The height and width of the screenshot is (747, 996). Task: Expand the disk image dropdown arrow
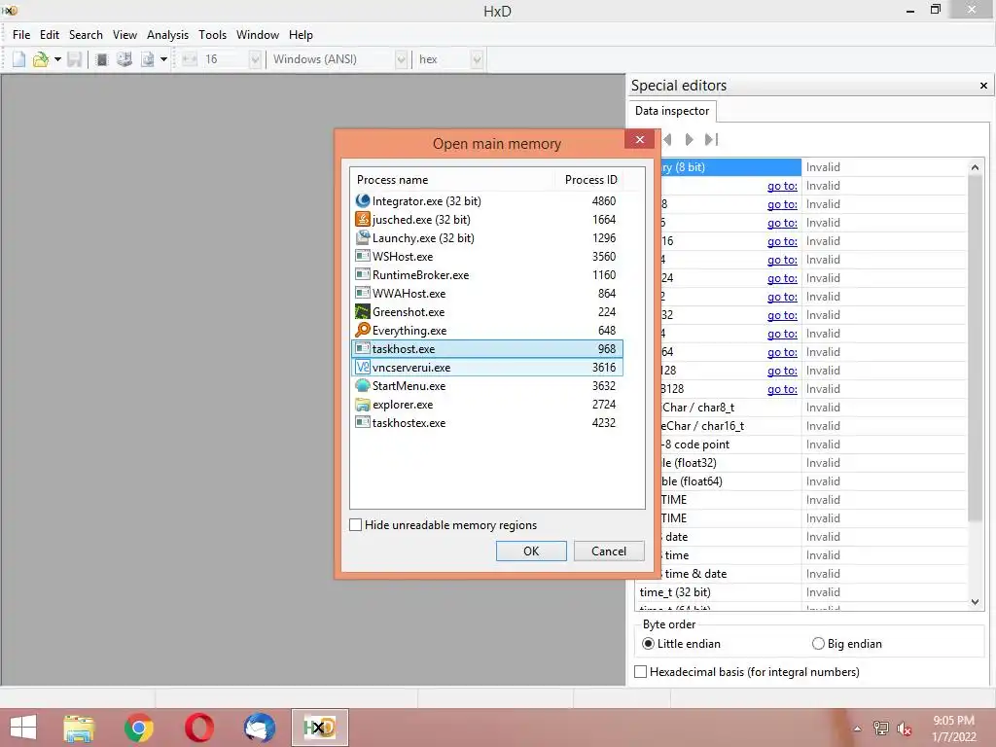(x=163, y=59)
